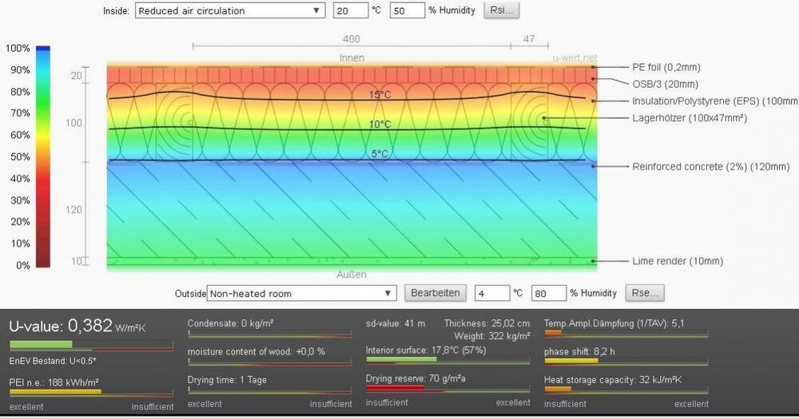The width and height of the screenshot is (799, 419).
Task: Click the outside temperature field showing 4
Action: 491,293
